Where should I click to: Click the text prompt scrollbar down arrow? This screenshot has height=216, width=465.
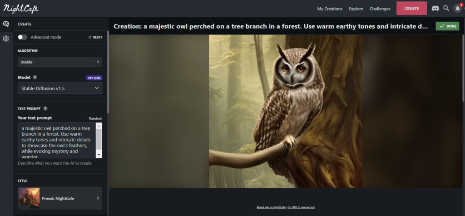click(x=99, y=155)
